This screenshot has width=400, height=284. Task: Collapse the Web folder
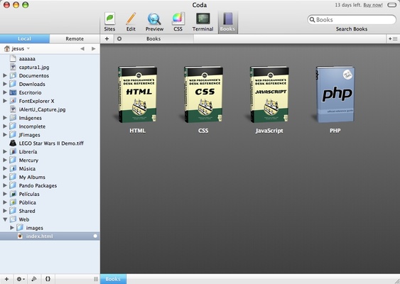point(5,219)
